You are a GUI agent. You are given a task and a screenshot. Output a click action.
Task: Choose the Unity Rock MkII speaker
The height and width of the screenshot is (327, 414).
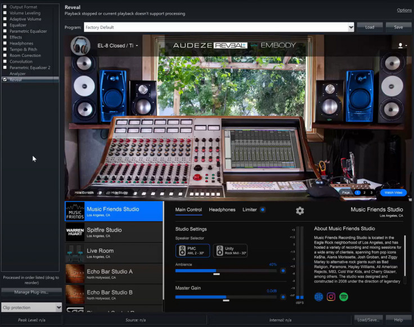tap(230, 250)
